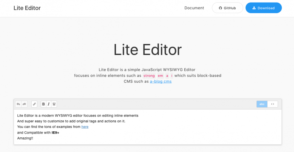Click the undo arrow in editor toolbar
This screenshot has width=294, height=152.
18,104
